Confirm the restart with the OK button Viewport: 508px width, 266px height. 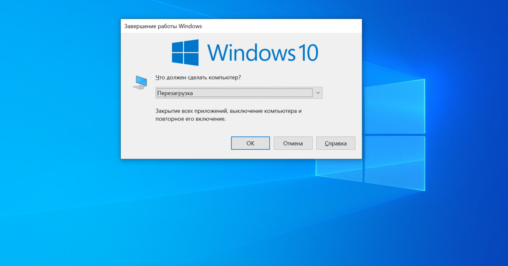pyautogui.click(x=250, y=143)
